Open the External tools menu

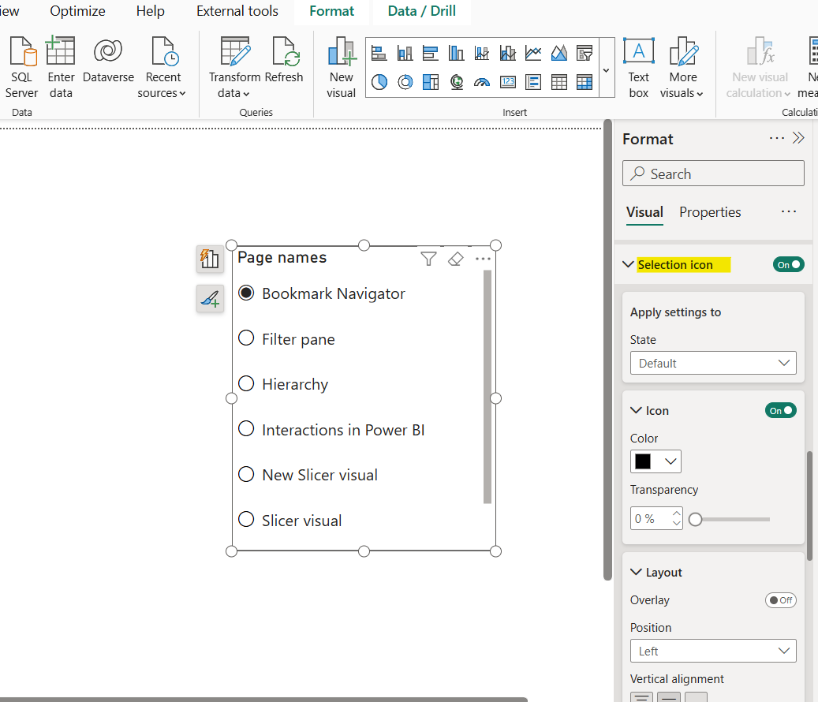point(237,11)
